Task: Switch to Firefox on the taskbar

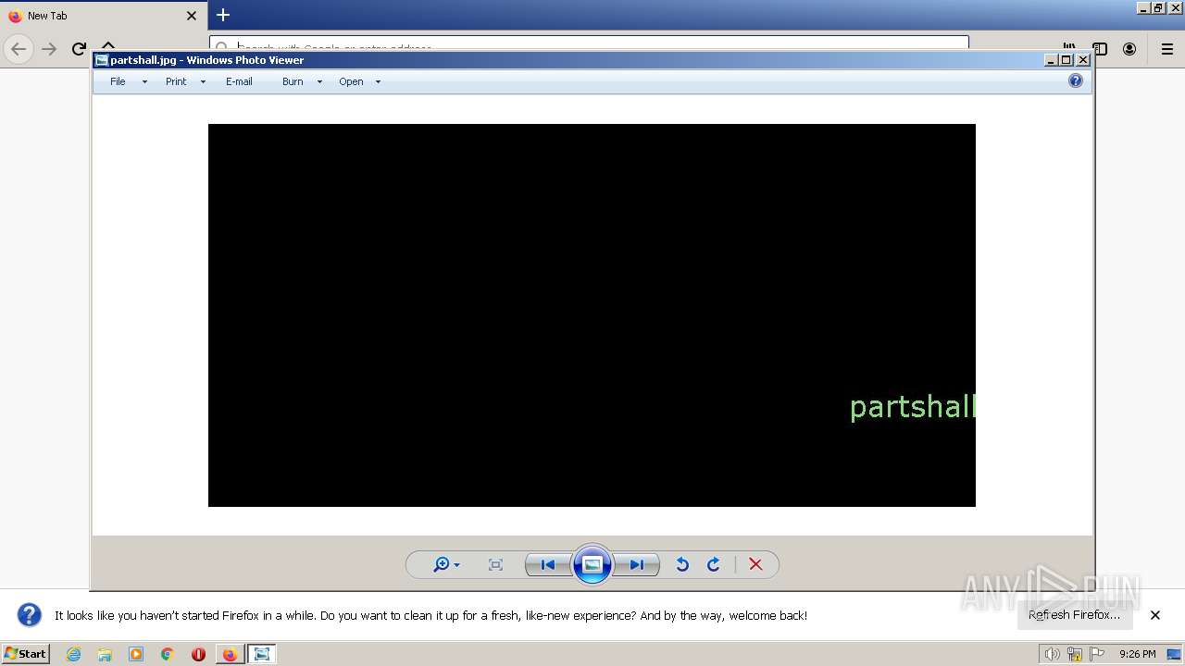Action: pyautogui.click(x=230, y=654)
